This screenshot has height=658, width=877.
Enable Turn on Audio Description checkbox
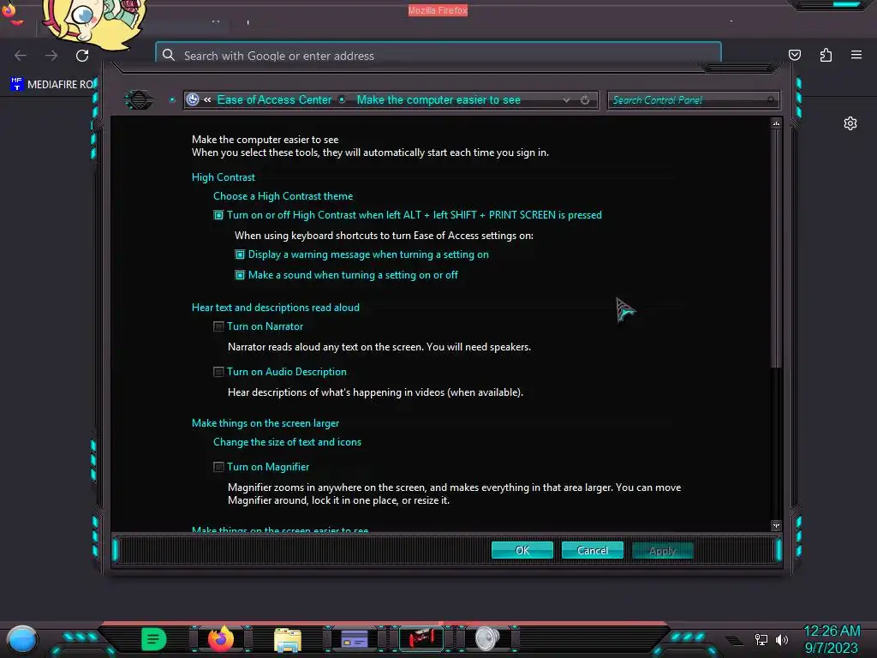coord(218,372)
